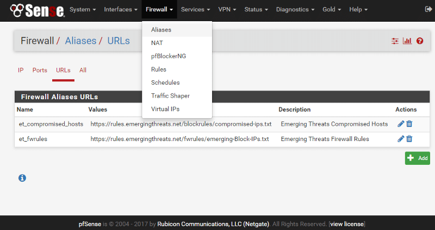
Task: Select pfBlockerNG in the Firewall menu
Action: pyautogui.click(x=177, y=56)
